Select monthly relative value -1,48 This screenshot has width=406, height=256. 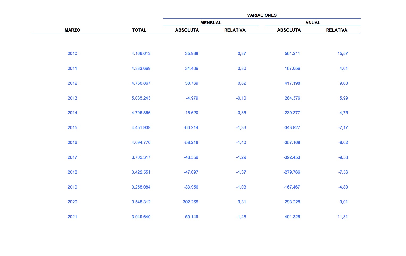pyautogui.click(x=241, y=217)
